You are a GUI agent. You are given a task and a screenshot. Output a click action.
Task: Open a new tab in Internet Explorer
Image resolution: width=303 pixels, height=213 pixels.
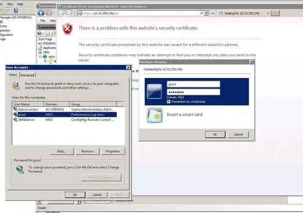[275, 13]
